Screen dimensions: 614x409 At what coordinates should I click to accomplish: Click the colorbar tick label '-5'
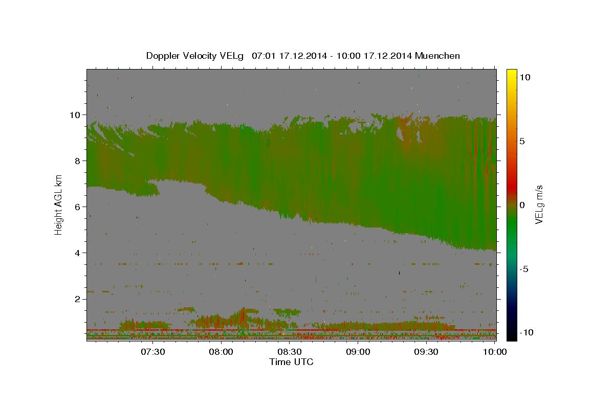524,269
